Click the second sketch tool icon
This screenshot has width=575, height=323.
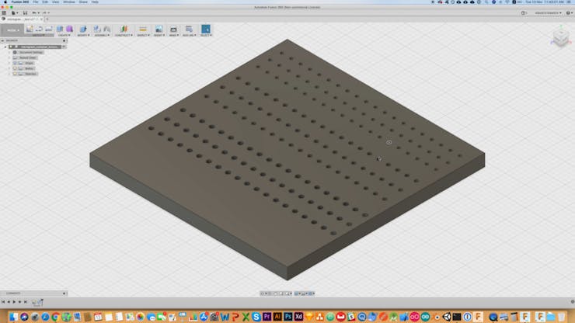(39, 29)
